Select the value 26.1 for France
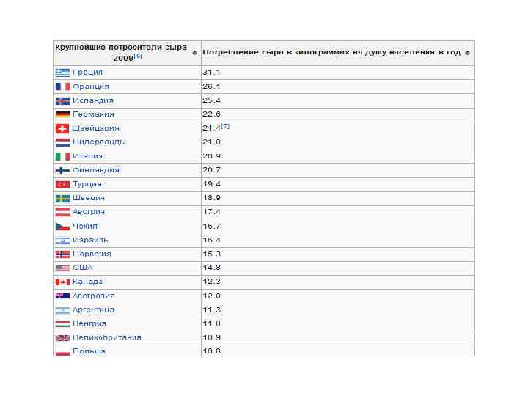This screenshot has width=528, height=396. pyautogui.click(x=211, y=87)
